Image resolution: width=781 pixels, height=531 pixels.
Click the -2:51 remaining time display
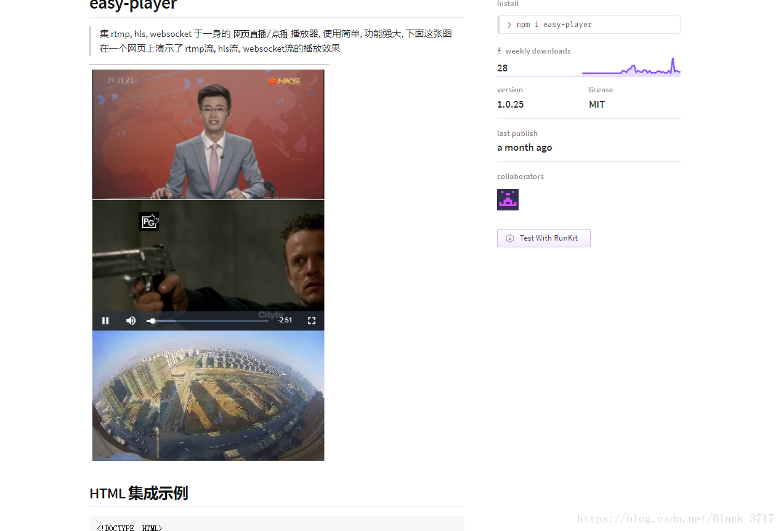coord(285,320)
